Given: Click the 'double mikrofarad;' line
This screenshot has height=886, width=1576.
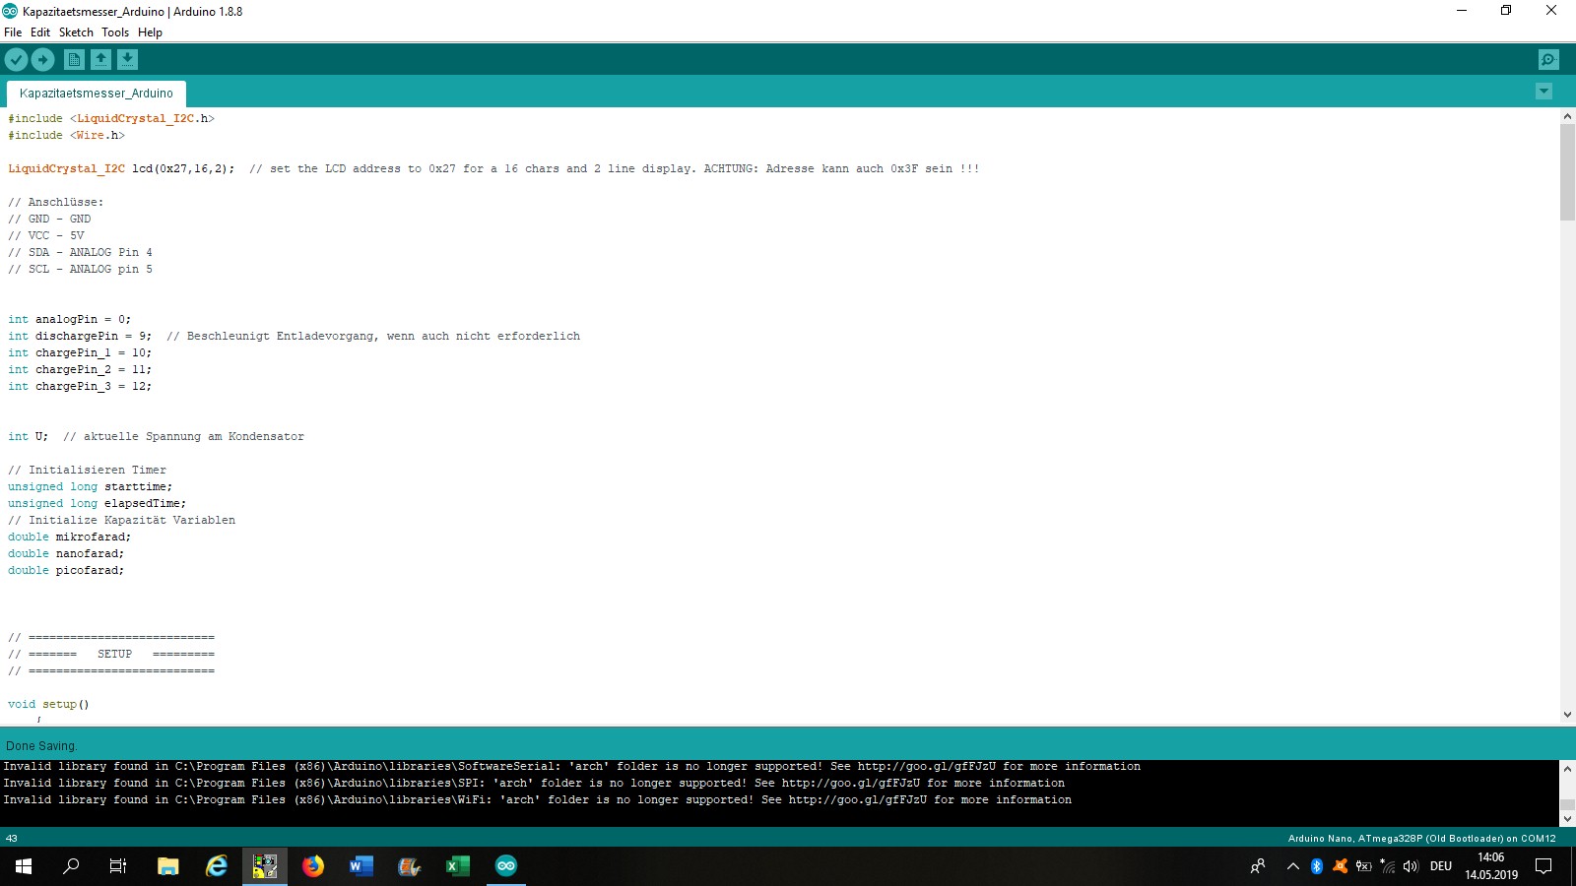Looking at the screenshot, I should click(x=69, y=537).
